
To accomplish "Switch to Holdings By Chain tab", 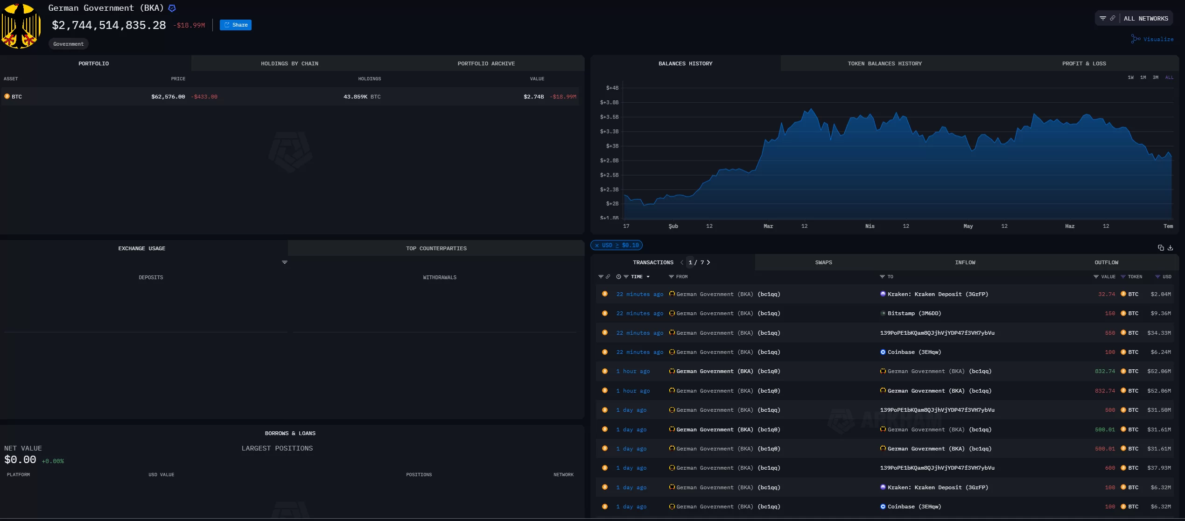I will coord(289,63).
